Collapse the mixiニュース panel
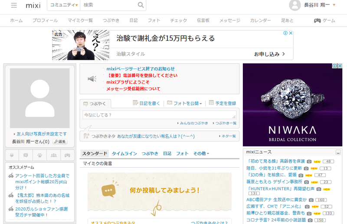 [338, 152]
